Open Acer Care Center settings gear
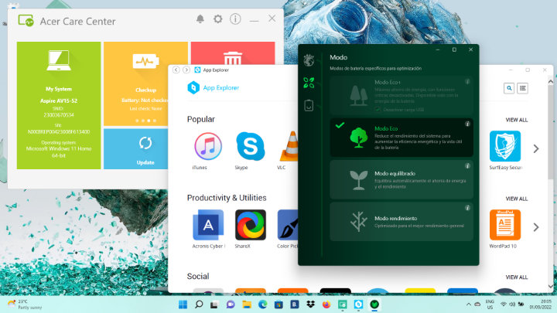The height and width of the screenshot is (313, 557). (217, 19)
